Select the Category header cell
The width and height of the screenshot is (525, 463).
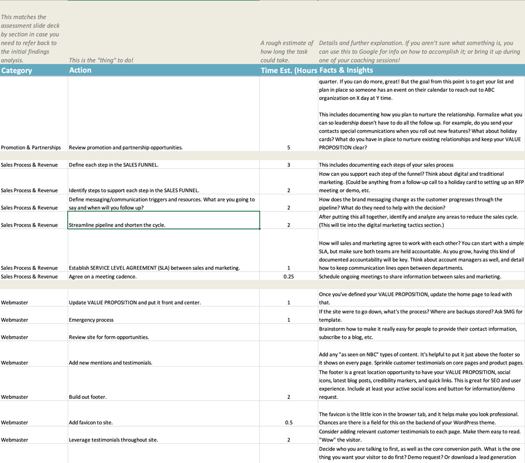point(33,70)
